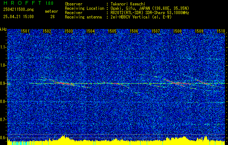Click the 1501 time marker
Image resolution: width=228 pixels, height=145 pixels.
pos(25,31)
